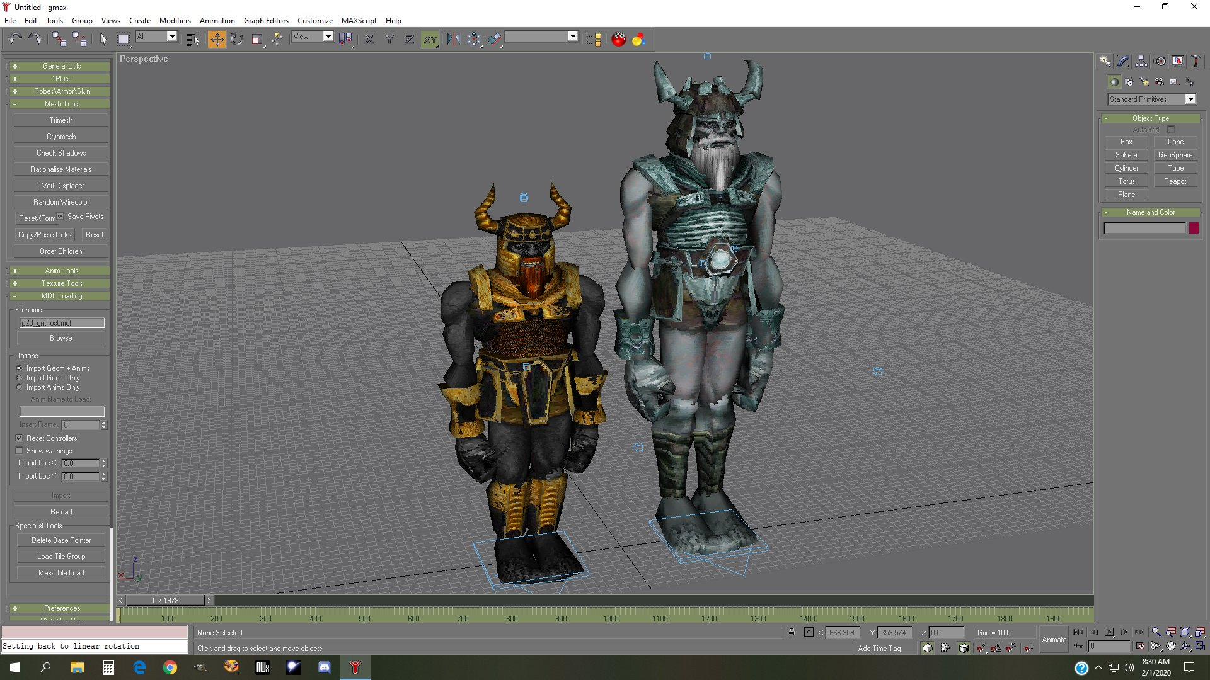
Task: Open the Customize menu
Action: point(314,20)
